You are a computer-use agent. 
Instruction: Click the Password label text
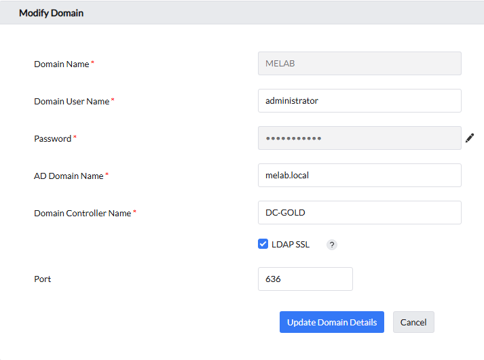52,138
